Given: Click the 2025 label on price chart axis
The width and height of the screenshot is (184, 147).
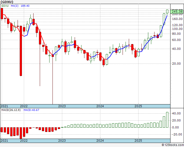Looking at the screenshot, I should click(138, 106).
